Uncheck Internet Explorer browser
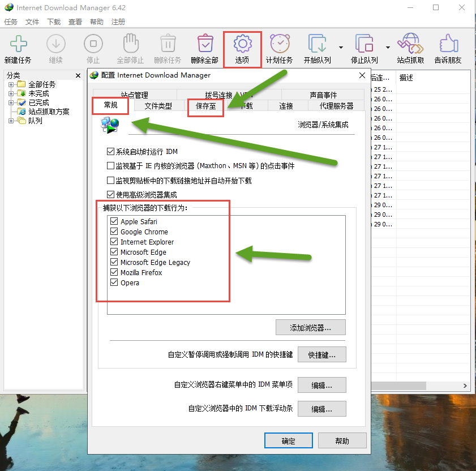This screenshot has height=471, width=476. click(114, 241)
